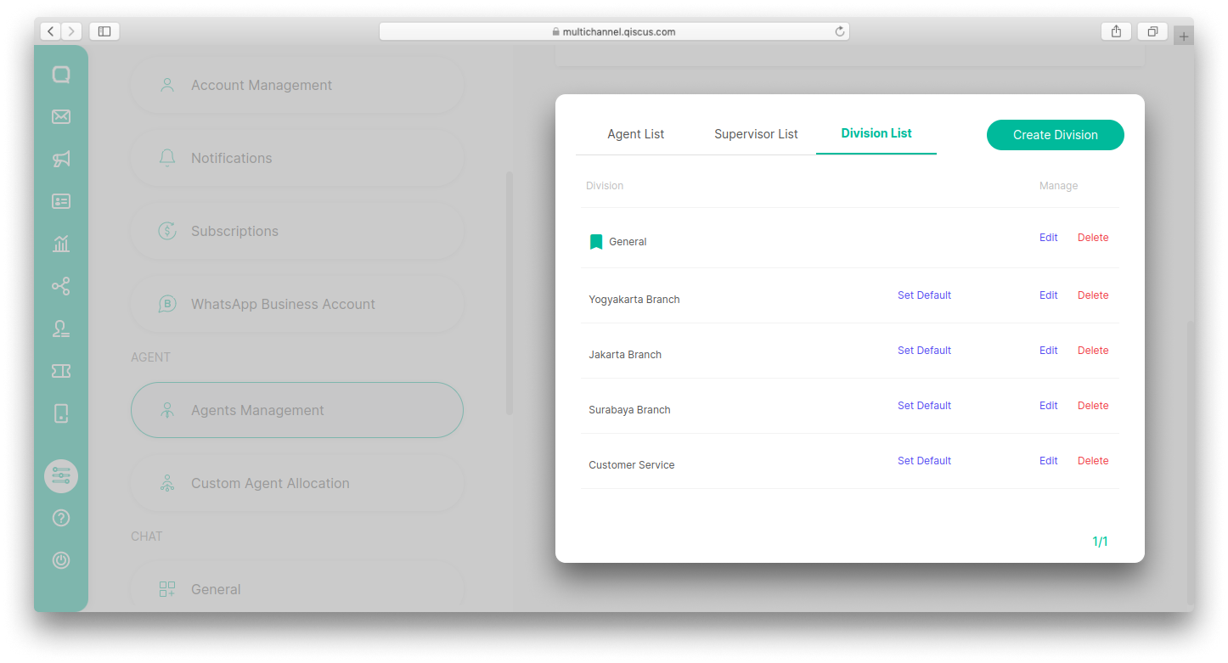Viewport: 1228px width, 663px height.
Task: Open the ticket icon in sidebar
Action: [x=61, y=371]
